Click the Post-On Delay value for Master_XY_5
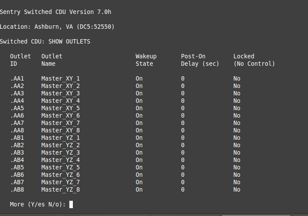Screen dimensions: 308x216 click(183, 108)
